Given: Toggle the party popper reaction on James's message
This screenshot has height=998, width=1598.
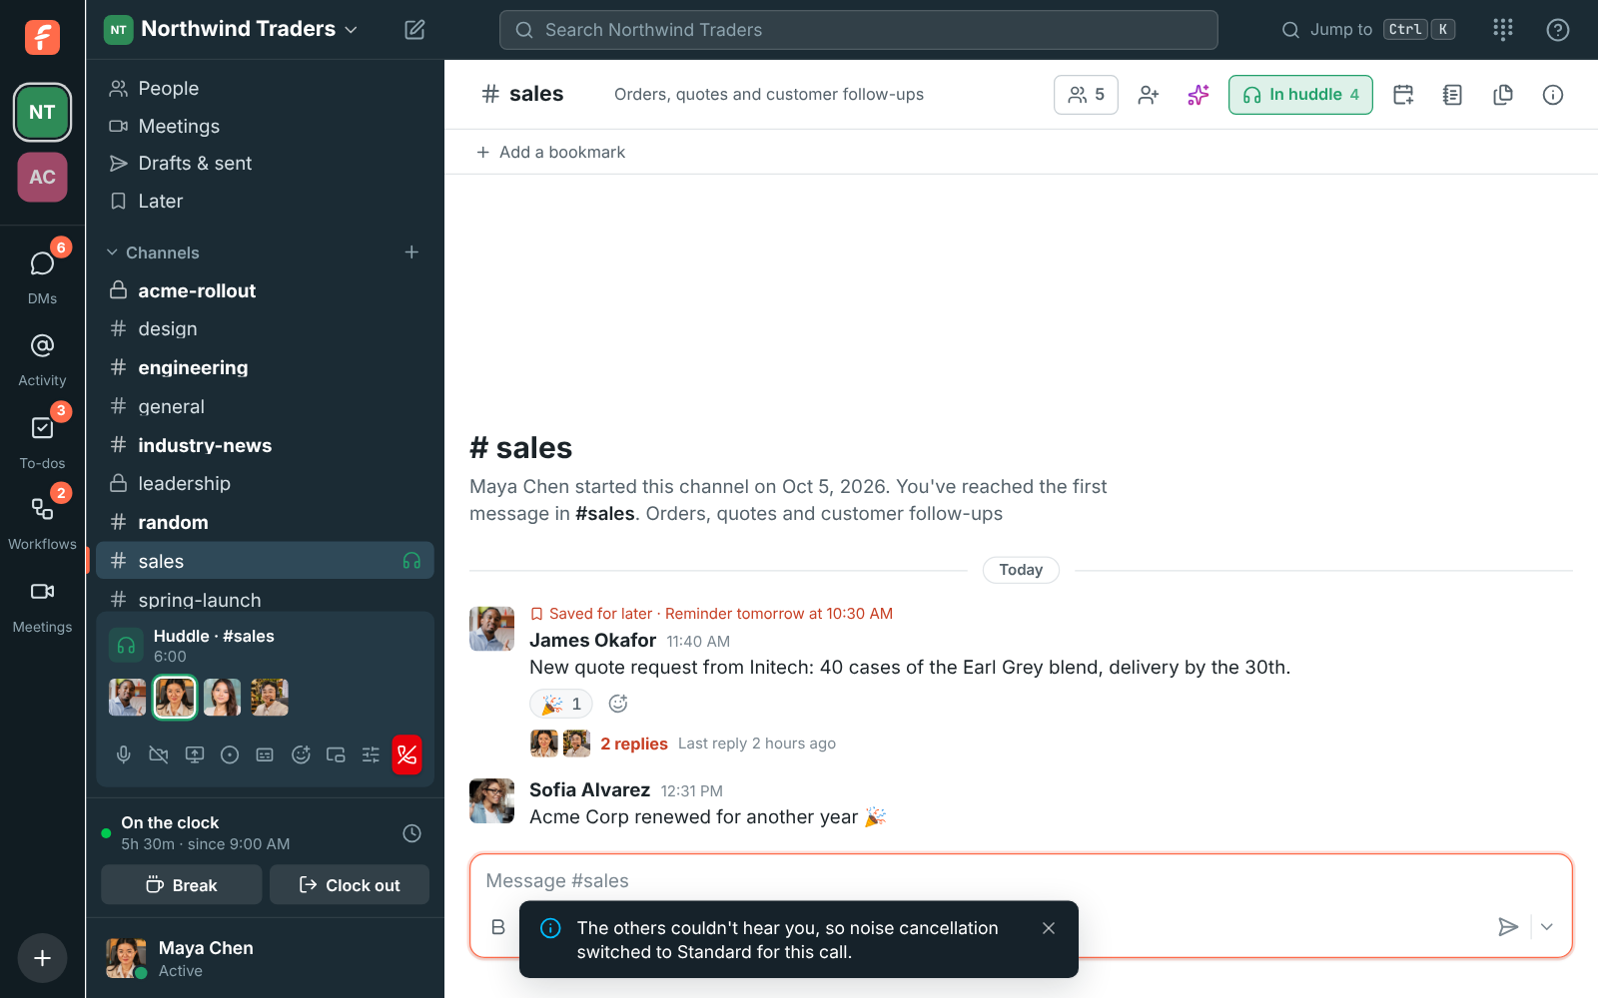Looking at the screenshot, I should pos(561,704).
